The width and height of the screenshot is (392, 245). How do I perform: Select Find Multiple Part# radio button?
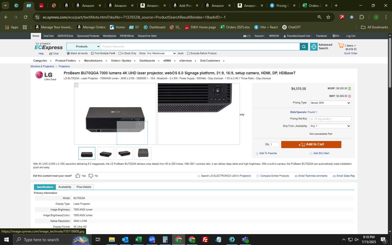pos(92,53)
